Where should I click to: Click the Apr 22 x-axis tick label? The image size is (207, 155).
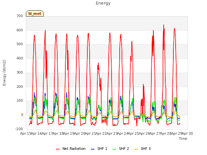pos(101,133)
